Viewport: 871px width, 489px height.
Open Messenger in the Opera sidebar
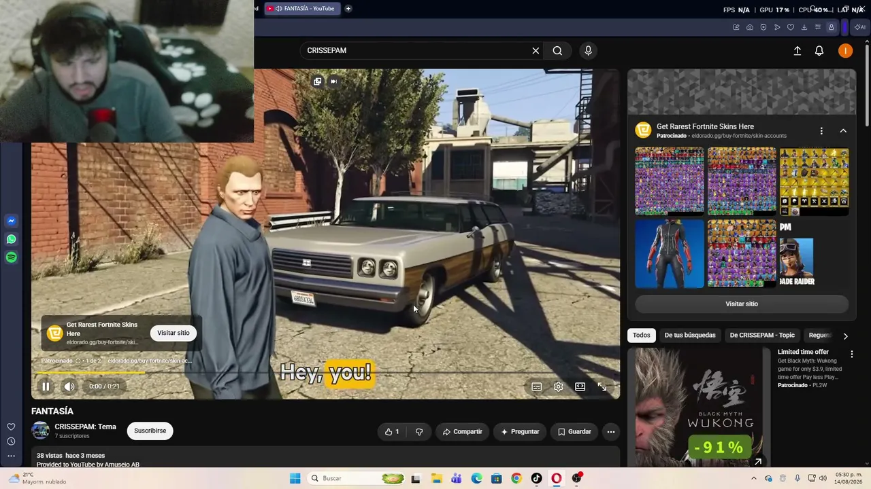(x=11, y=221)
